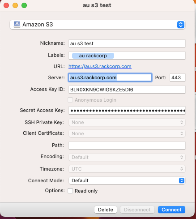This screenshot has width=196, height=219.
Task: Click the Amazon S3 drive icon
Action: coord(17,25)
